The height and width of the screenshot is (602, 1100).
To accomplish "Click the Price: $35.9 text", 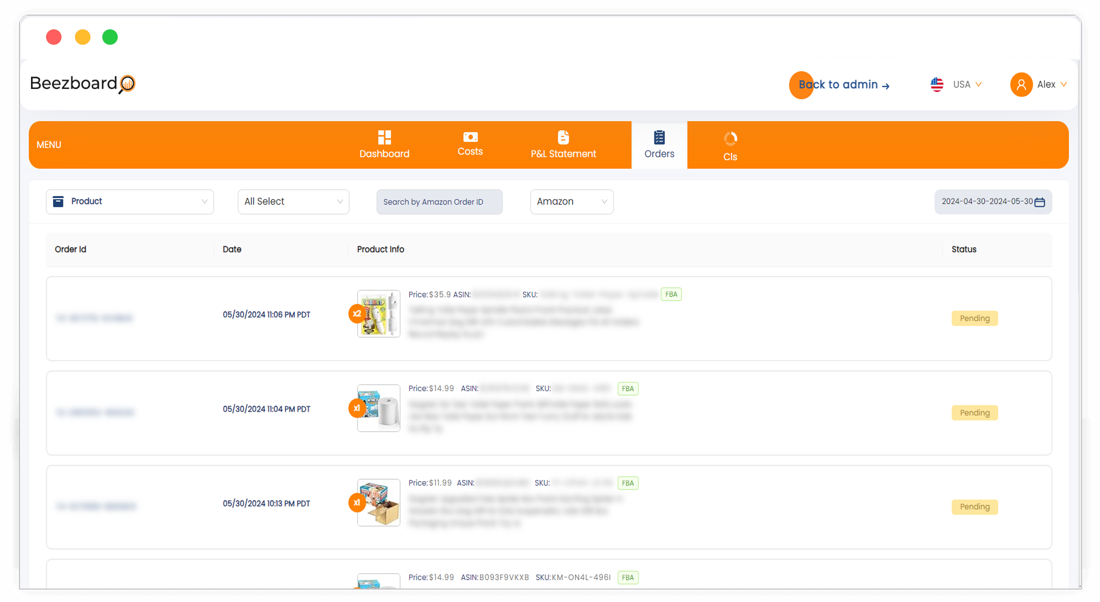I will click(429, 294).
